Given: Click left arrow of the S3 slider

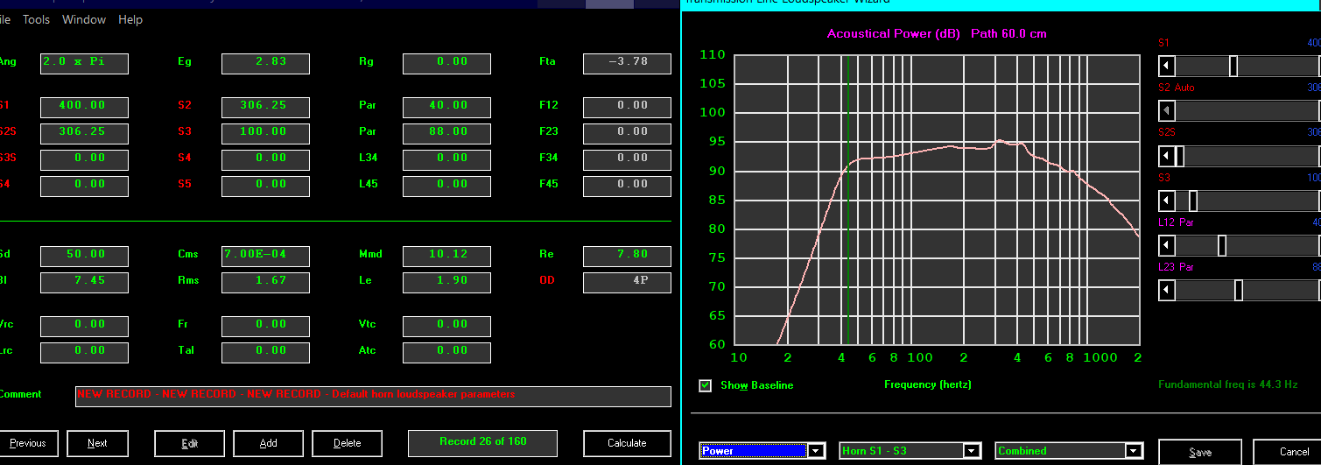Looking at the screenshot, I should coord(1166,201).
